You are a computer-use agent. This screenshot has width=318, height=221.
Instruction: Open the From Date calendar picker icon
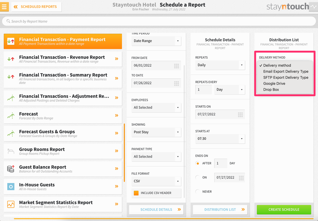[x=176, y=66]
